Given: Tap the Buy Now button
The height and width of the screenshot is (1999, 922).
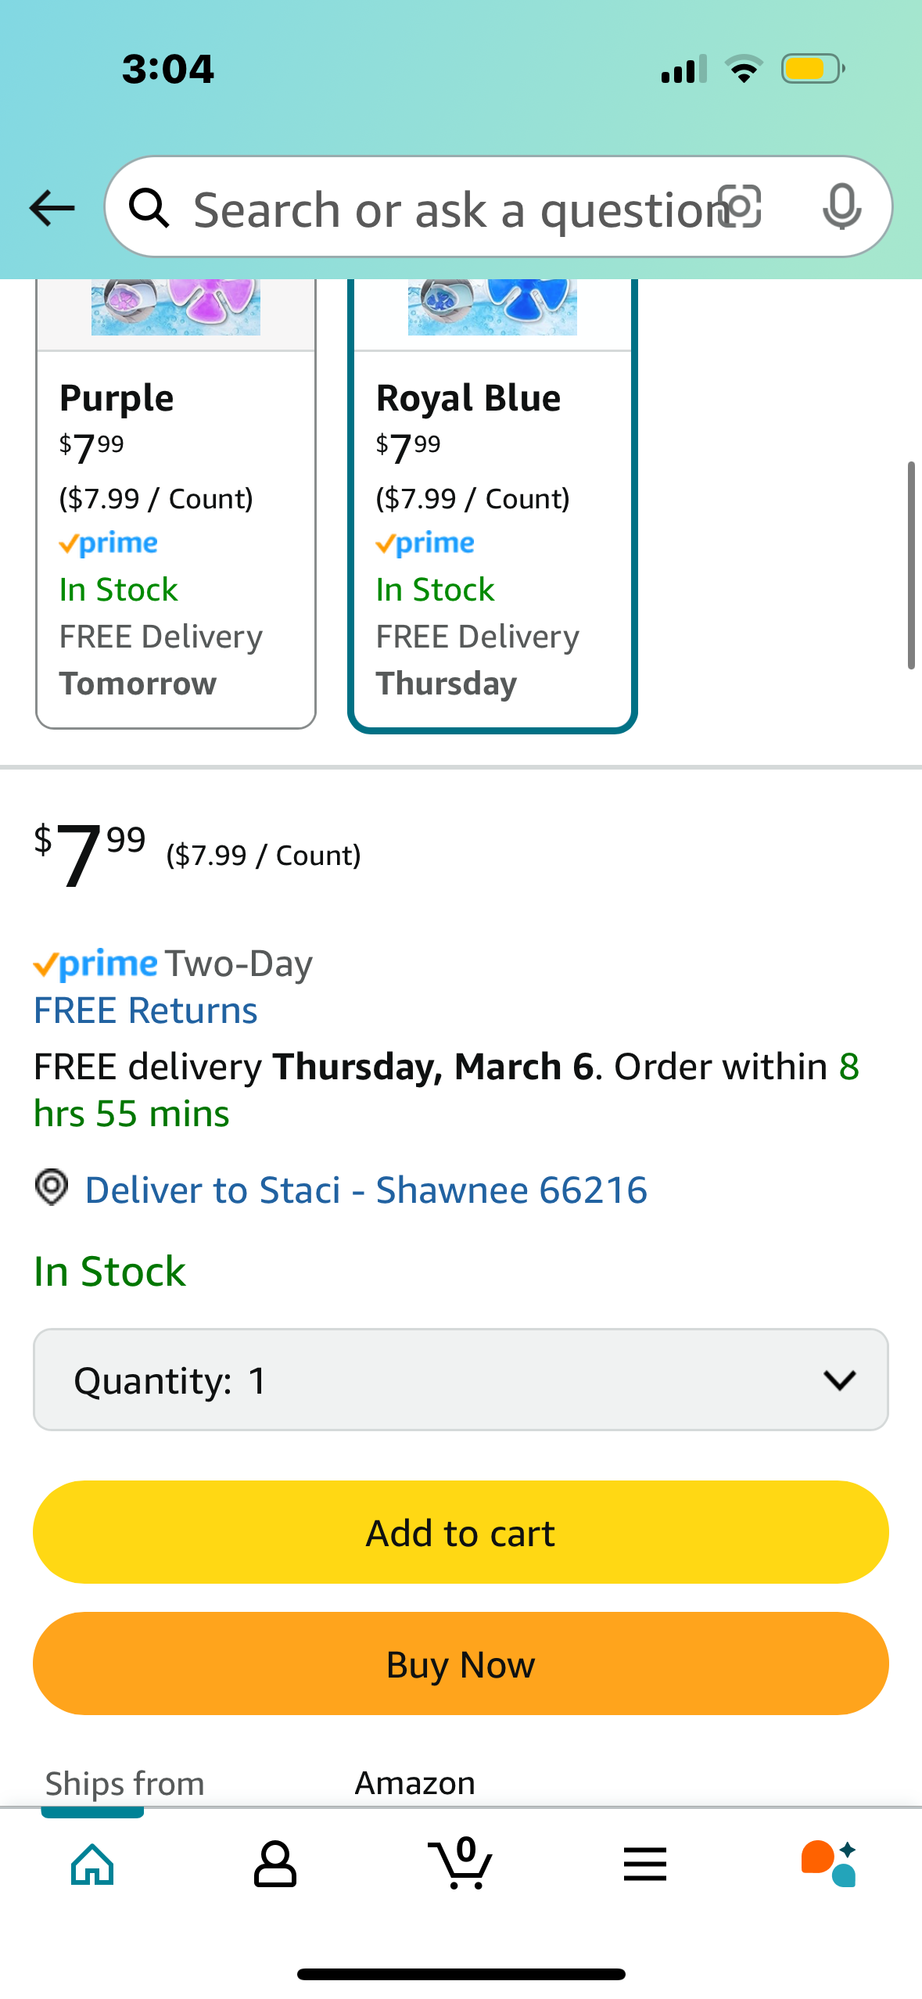Looking at the screenshot, I should click(x=461, y=1663).
